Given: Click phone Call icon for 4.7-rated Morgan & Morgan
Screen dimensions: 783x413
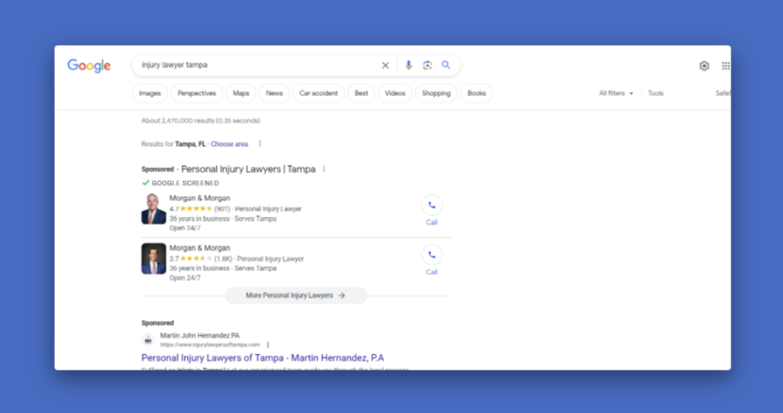Looking at the screenshot, I should click(x=431, y=205).
